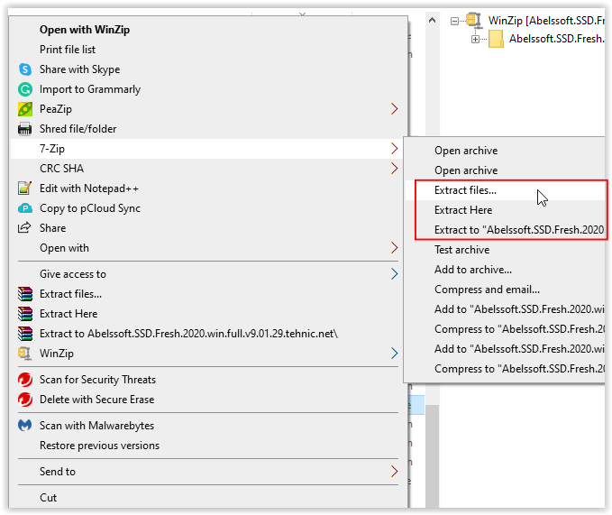The height and width of the screenshot is (515, 612).
Task: Choose Edit with Notepad++
Action: coord(89,189)
